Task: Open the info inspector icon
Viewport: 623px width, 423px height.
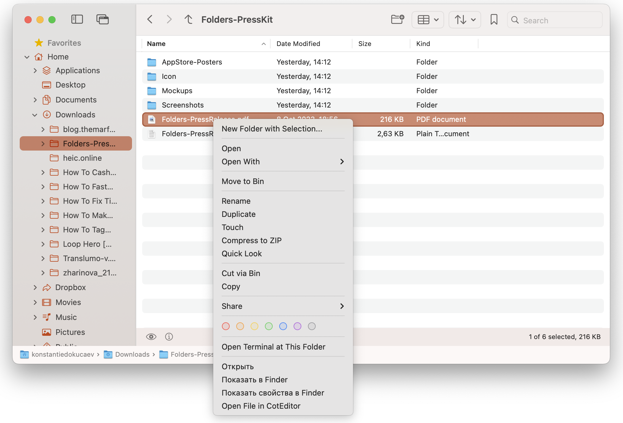Action: (169, 337)
